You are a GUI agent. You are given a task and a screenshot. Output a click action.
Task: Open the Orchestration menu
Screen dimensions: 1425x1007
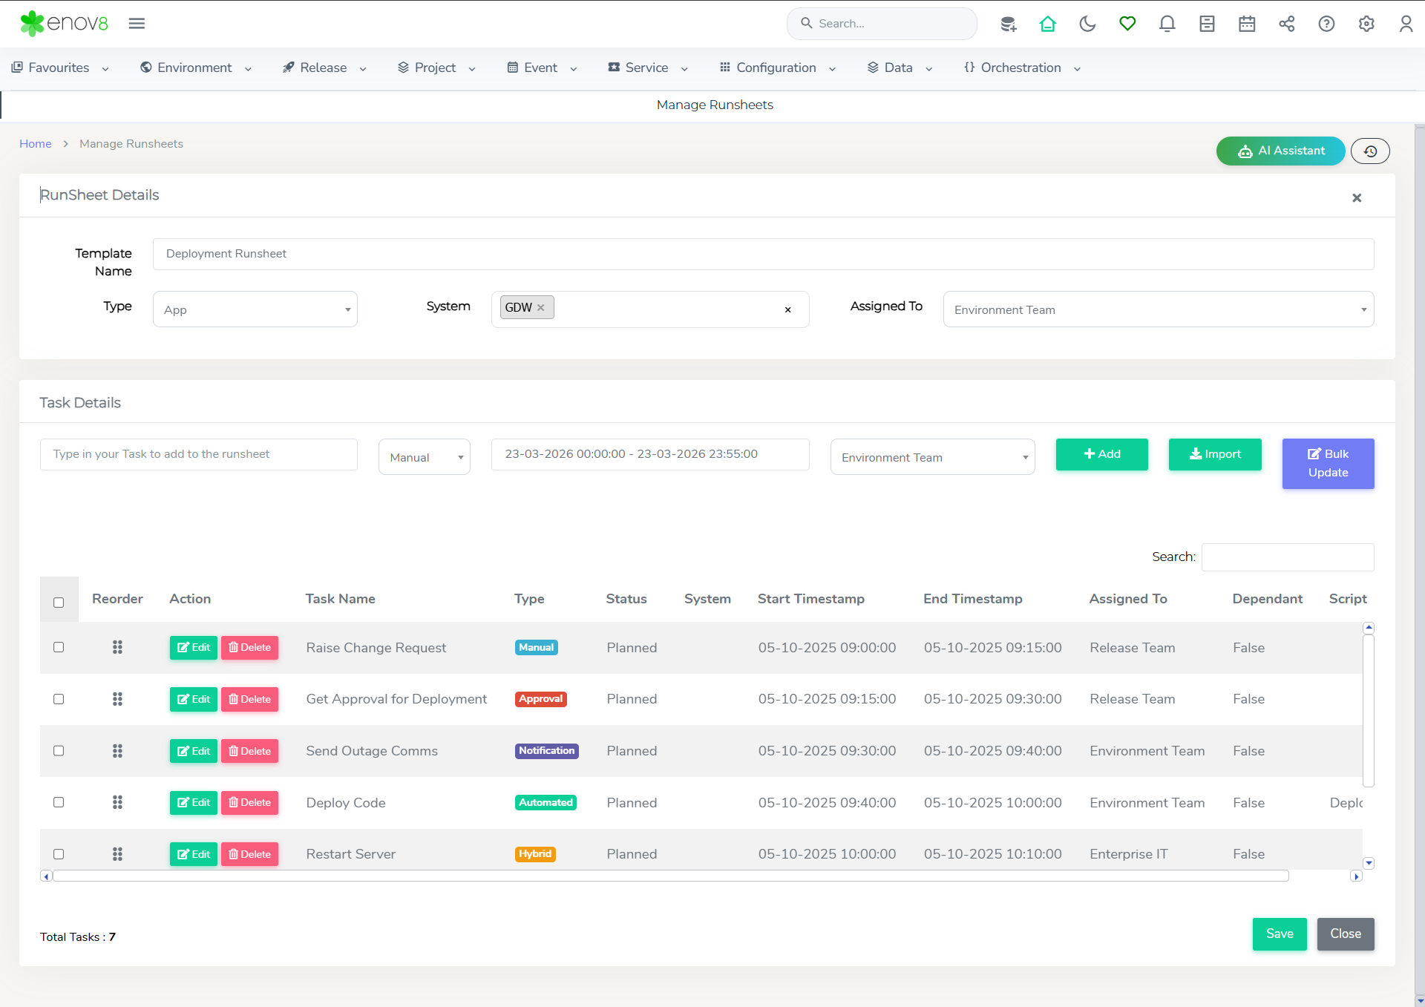click(x=1021, y=68)
